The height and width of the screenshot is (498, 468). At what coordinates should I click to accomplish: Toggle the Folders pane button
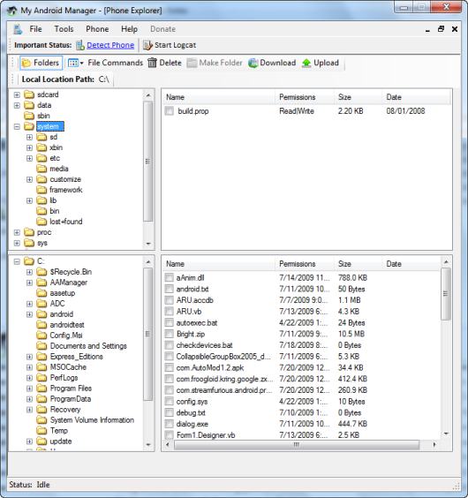41,63
